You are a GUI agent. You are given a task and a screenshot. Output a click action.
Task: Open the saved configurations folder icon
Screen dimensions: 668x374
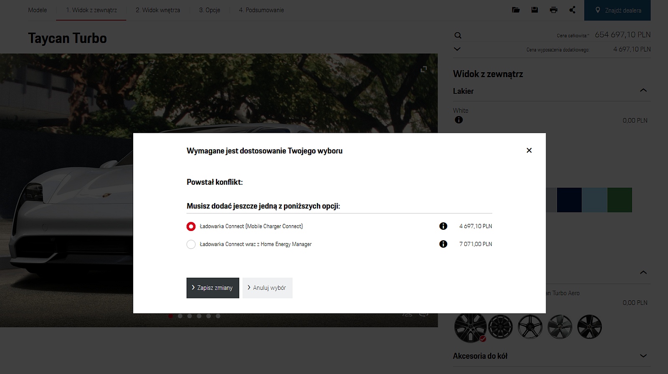pos(516,10)
